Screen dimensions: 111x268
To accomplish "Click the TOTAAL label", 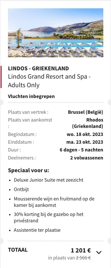I will tap(18, 250).
